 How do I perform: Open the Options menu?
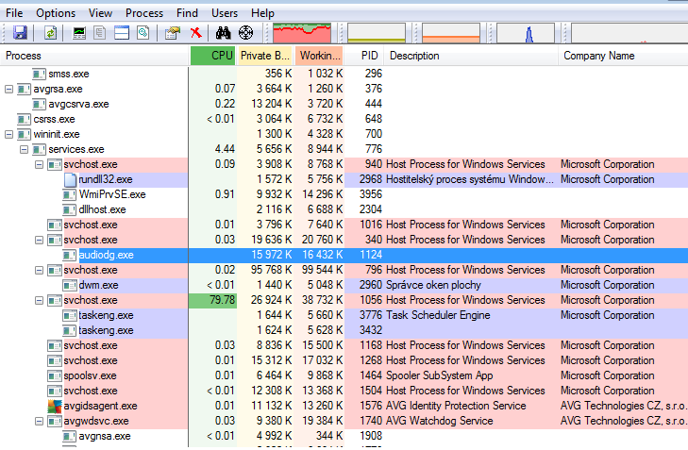pyautogui.click(x=56, y=13)
